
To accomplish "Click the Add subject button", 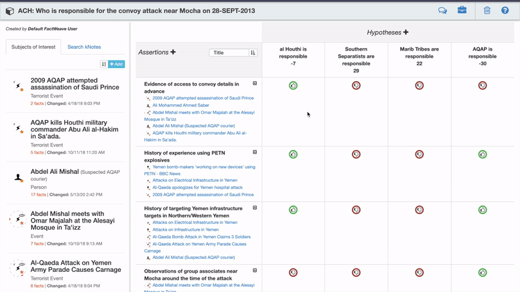I will point(116,64).
